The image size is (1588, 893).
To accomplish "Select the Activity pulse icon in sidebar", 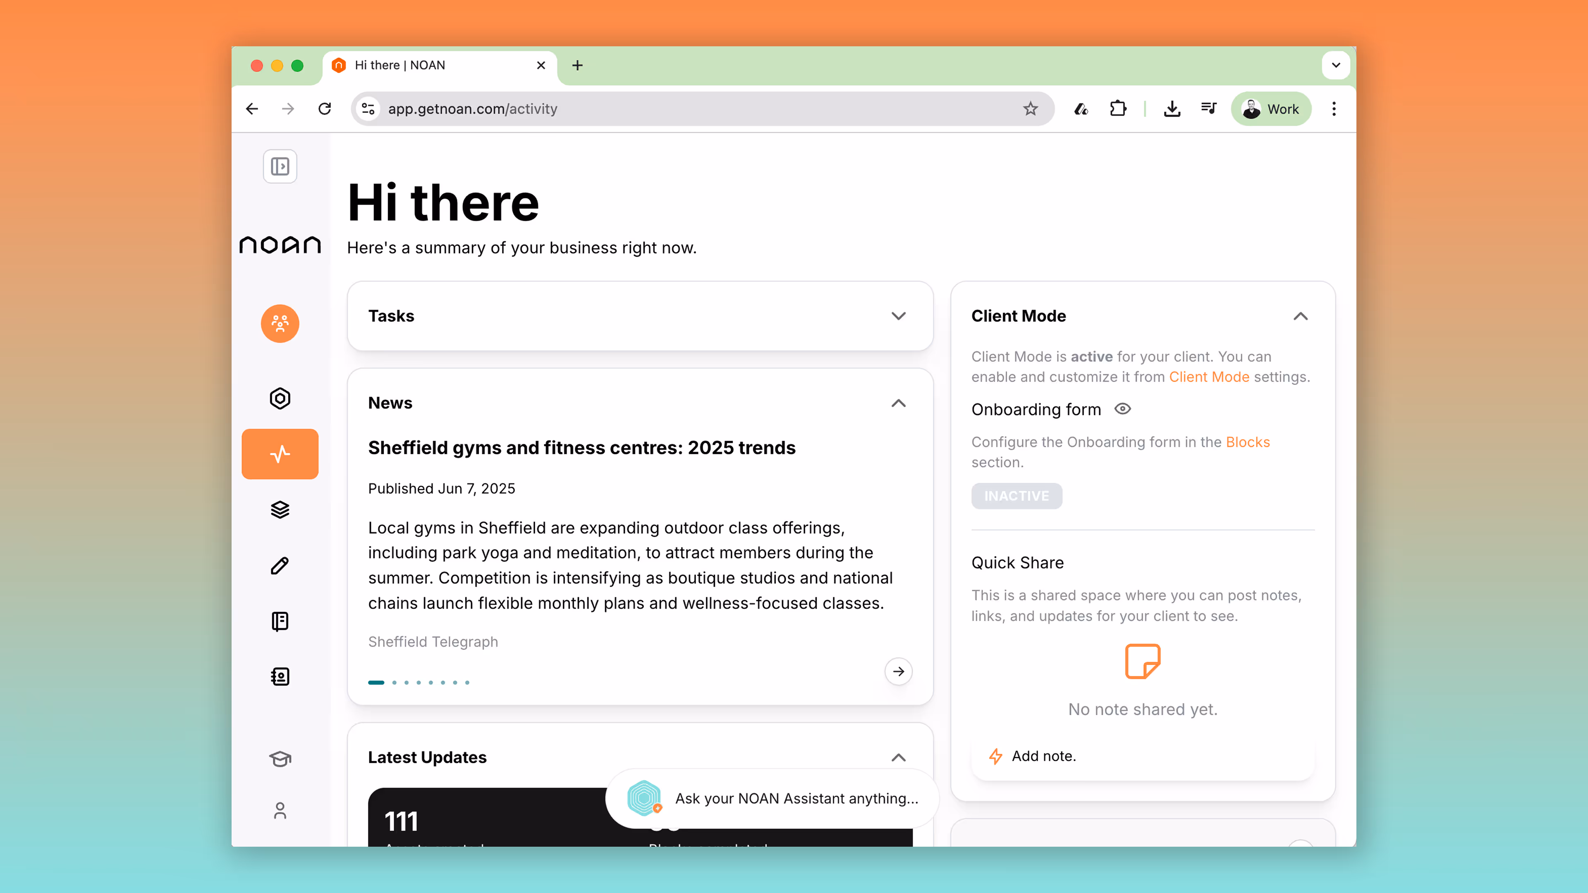I will click(280, 454).
